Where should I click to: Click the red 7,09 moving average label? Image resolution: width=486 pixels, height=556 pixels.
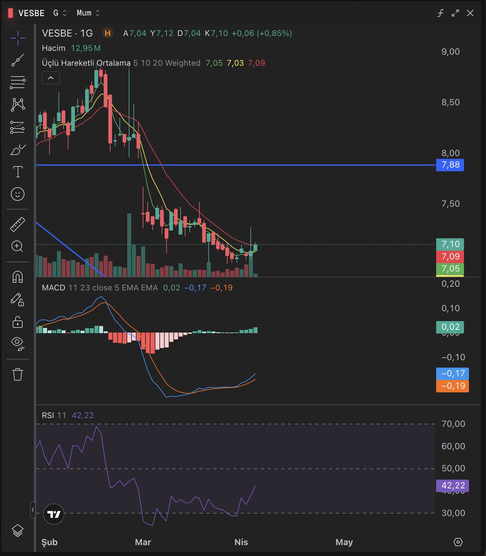tap(450, 257)
